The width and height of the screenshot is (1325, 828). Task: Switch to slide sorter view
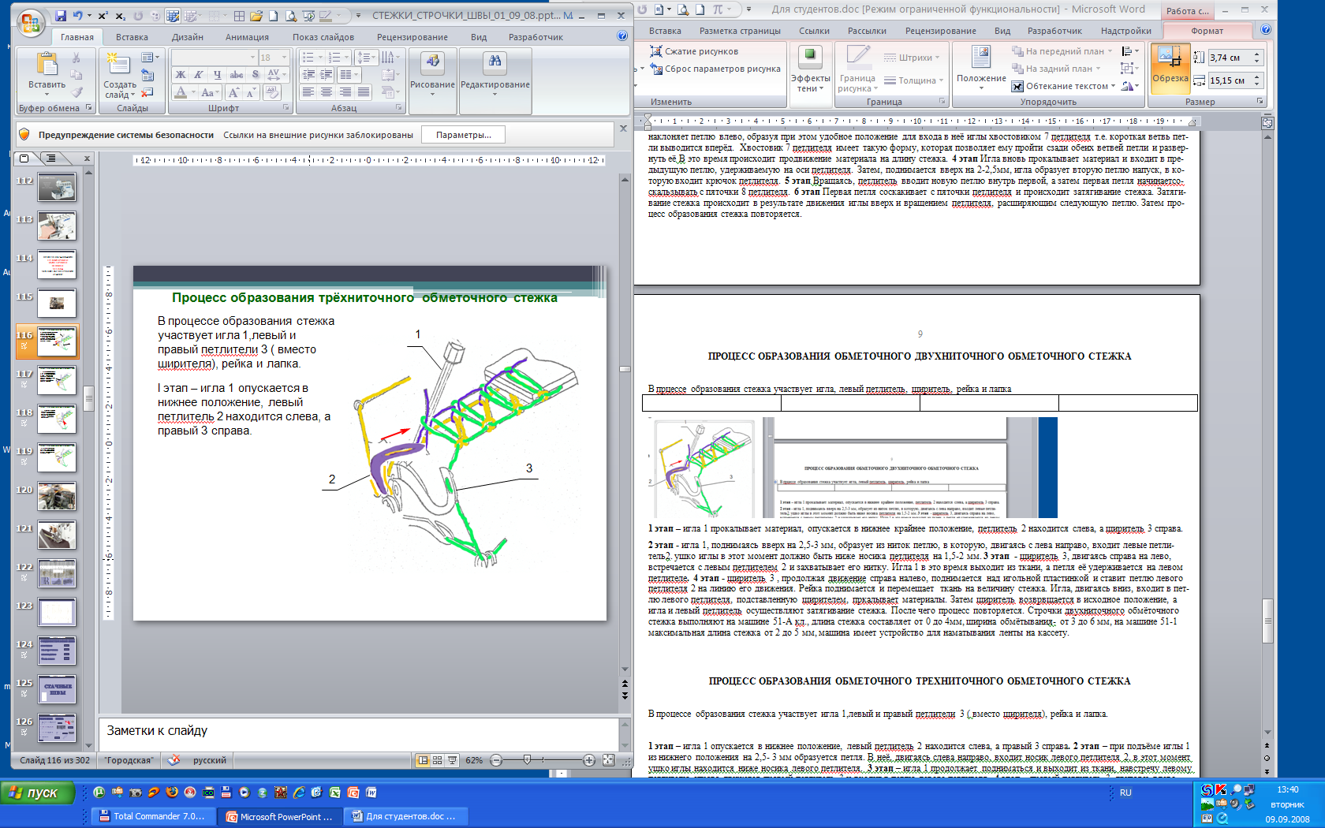tap(437, 760)
